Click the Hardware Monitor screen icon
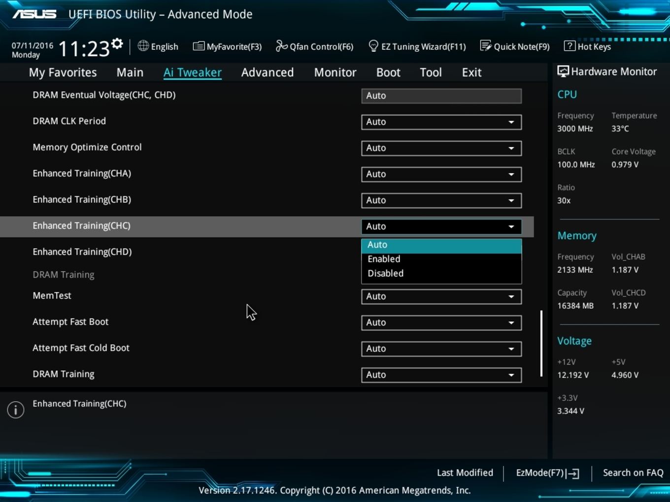Image resolution: width=670 pixels, height=502 pixels. coord(563,71)
